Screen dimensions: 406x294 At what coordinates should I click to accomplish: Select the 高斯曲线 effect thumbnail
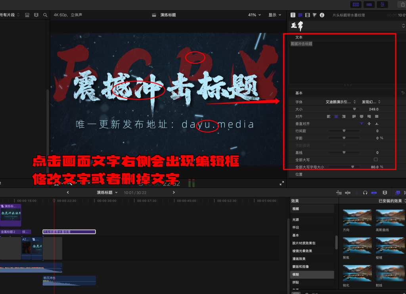[x=390, y=218]
